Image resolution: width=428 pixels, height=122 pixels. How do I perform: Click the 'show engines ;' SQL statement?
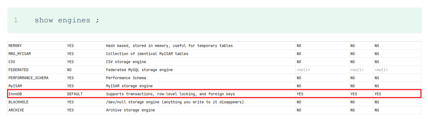click(x=67, y=20)
